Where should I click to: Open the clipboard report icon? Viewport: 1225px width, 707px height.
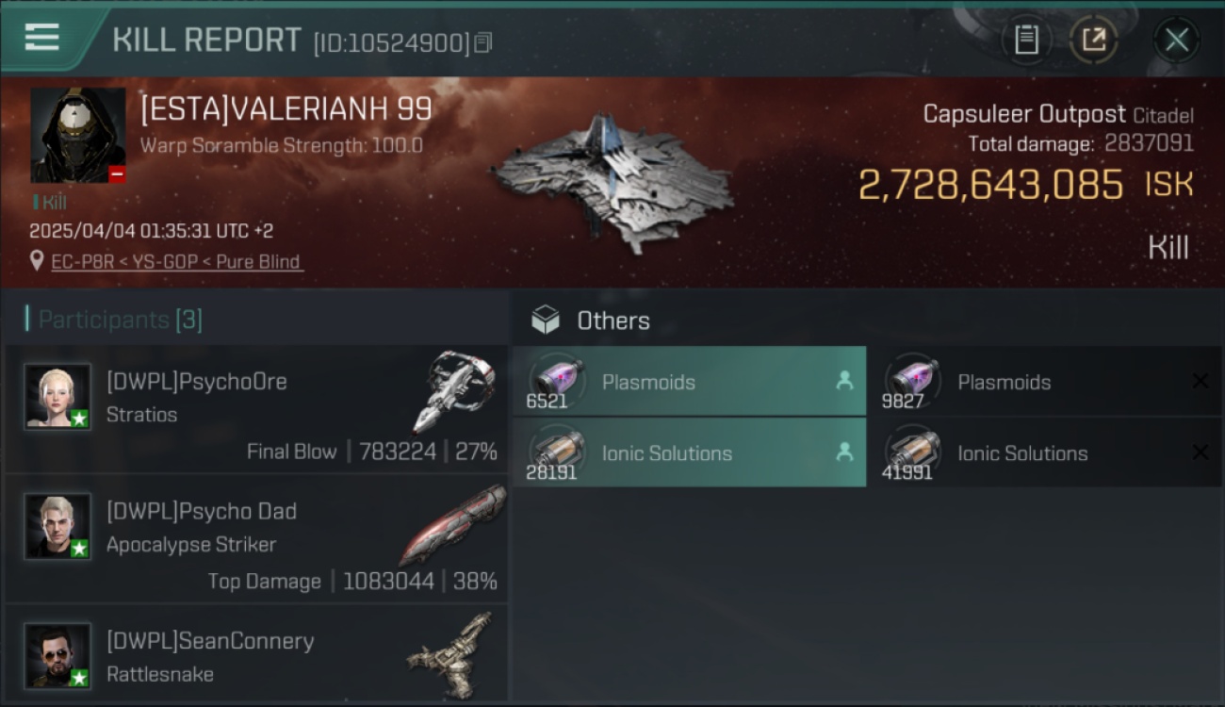(1026, 40)
